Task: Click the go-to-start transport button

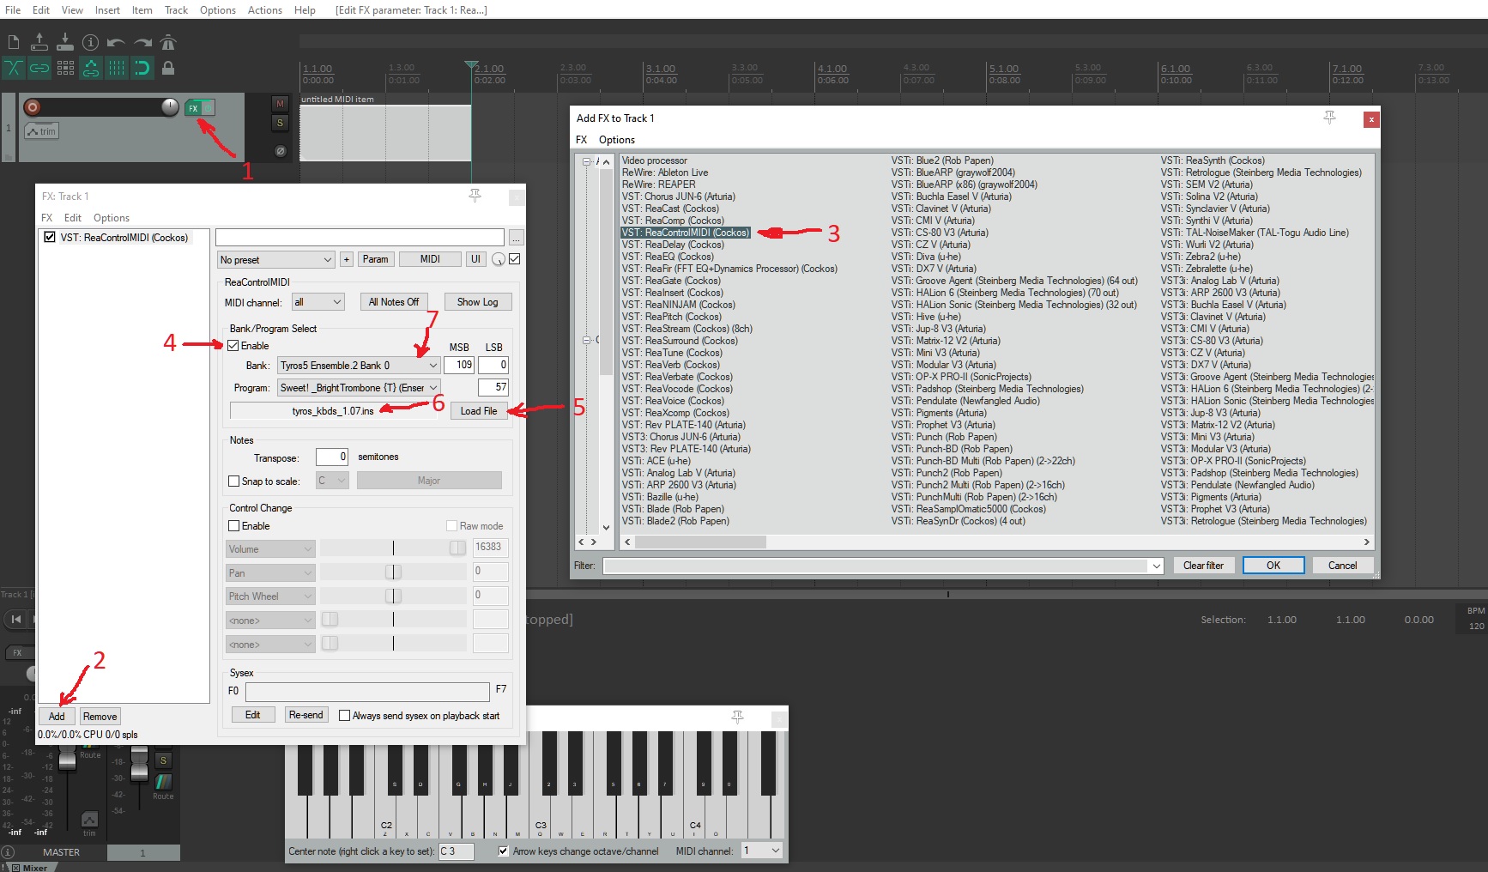Action: pos(15,619)
